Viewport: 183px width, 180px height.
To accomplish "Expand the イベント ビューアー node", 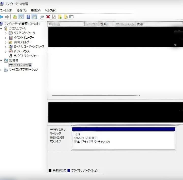I will click(x=6, y=38).
